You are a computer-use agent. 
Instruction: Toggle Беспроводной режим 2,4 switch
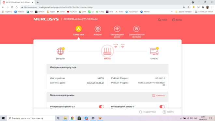point(101,107)
